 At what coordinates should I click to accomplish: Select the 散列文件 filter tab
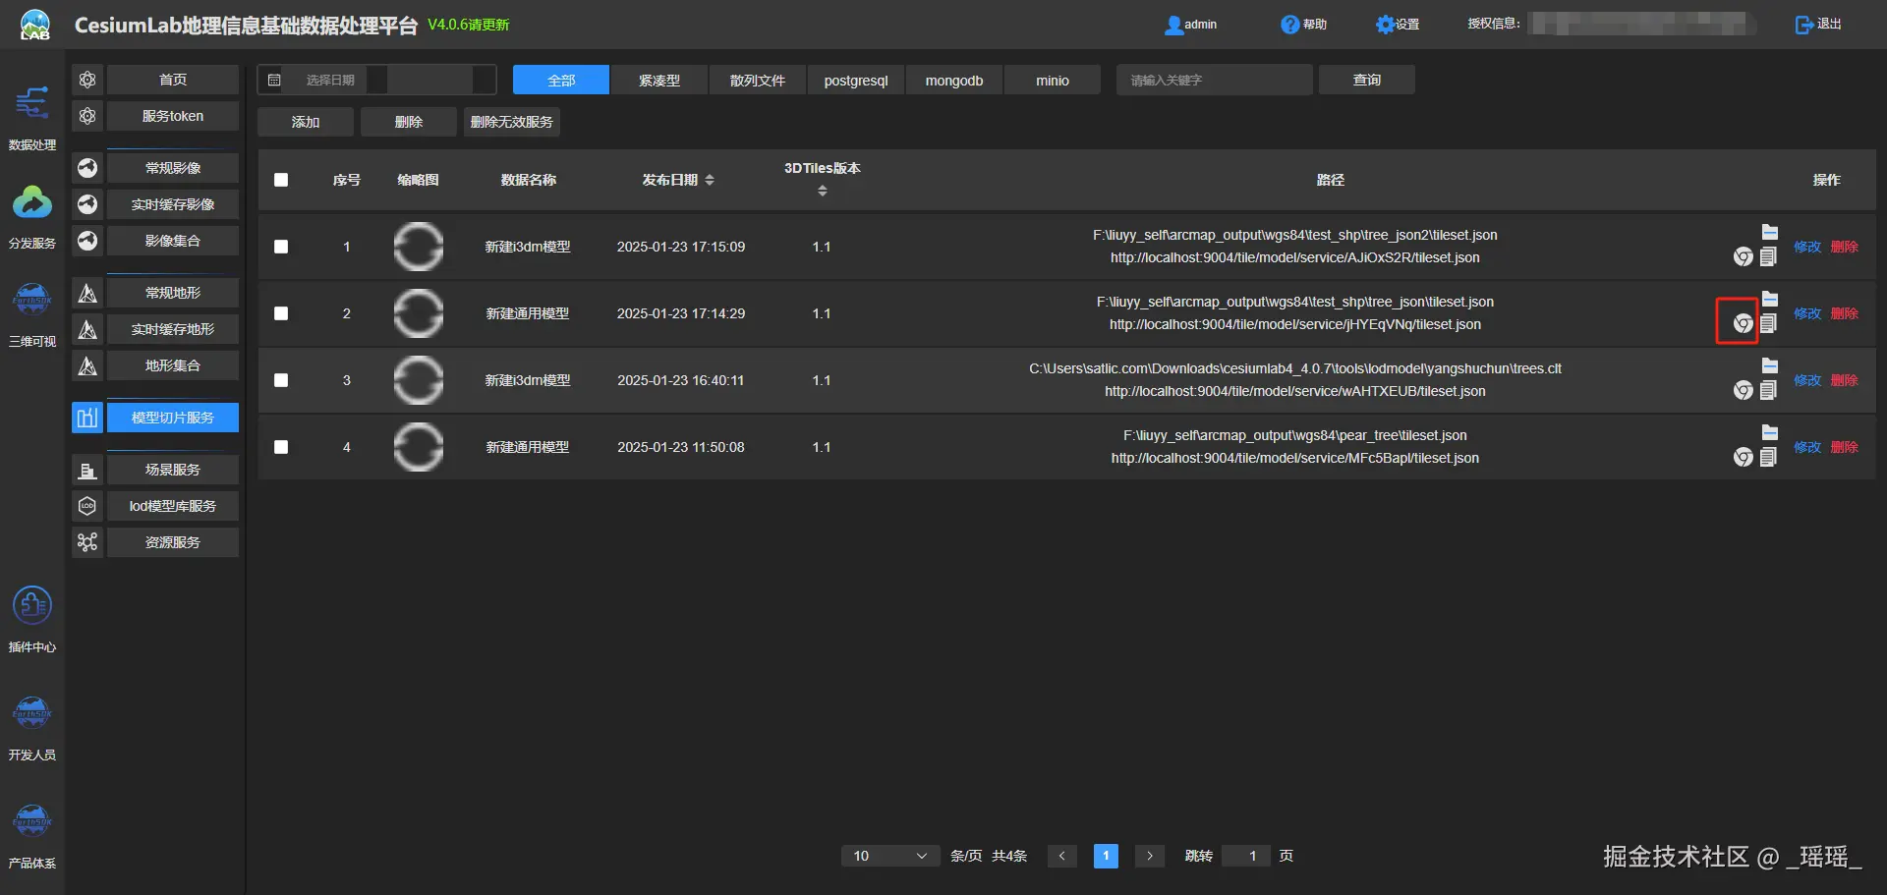point(758,80)
